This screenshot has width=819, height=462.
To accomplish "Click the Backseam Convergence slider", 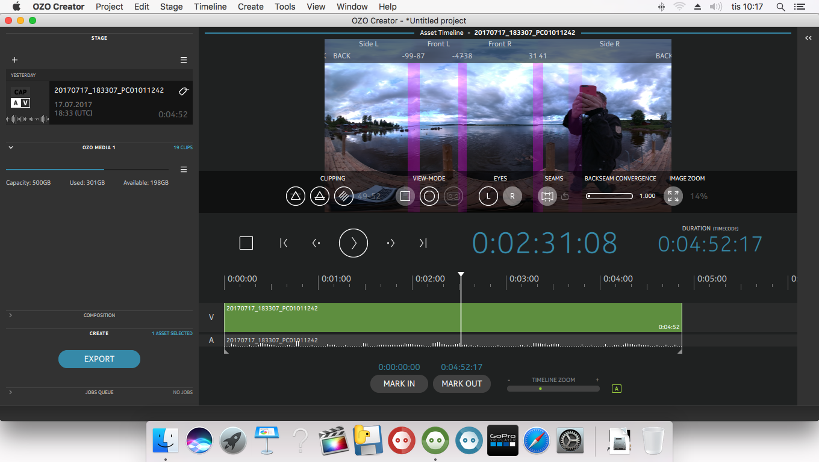I will pyautogui.click(x=609, y=196).
